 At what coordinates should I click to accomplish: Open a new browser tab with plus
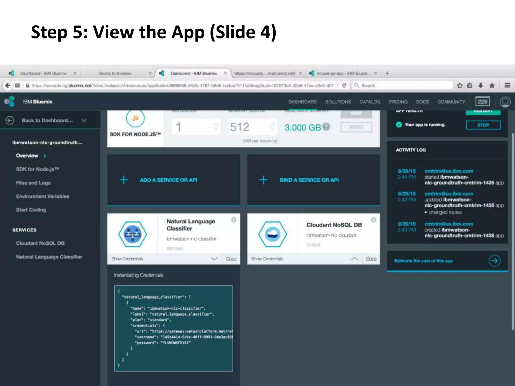point(387,73)
